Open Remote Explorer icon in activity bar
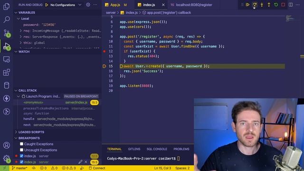Screen dimensions: 304x171 6,59
